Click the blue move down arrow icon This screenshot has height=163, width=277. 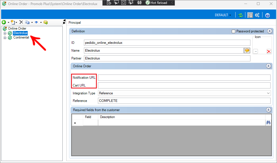(36, 22)
